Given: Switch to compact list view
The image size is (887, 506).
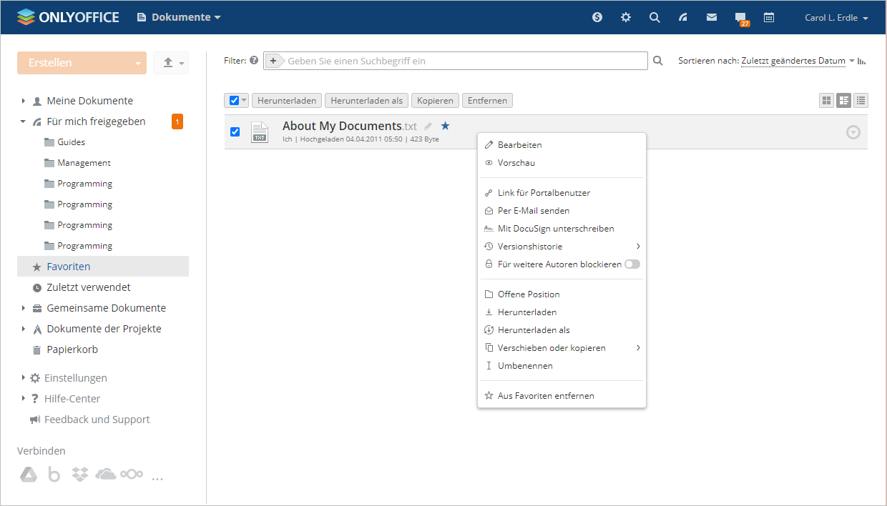Looking at the screenshot, I should click(861, 101).
